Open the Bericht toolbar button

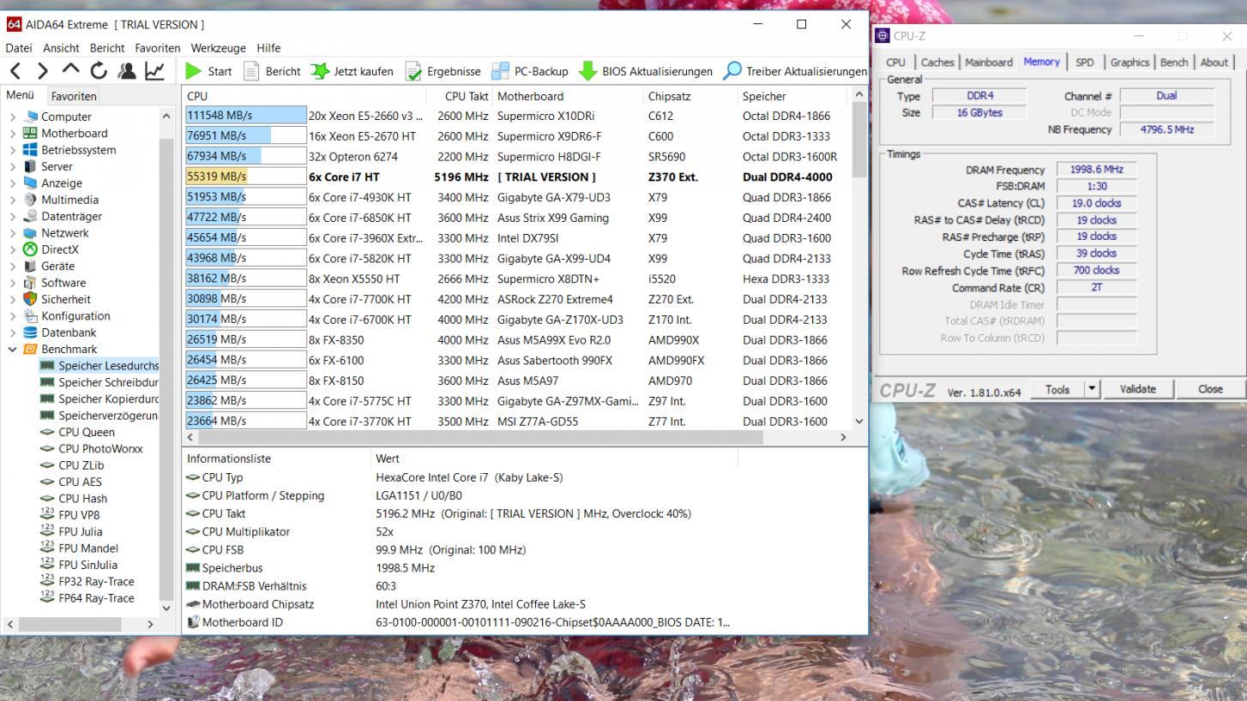point(272,71)
